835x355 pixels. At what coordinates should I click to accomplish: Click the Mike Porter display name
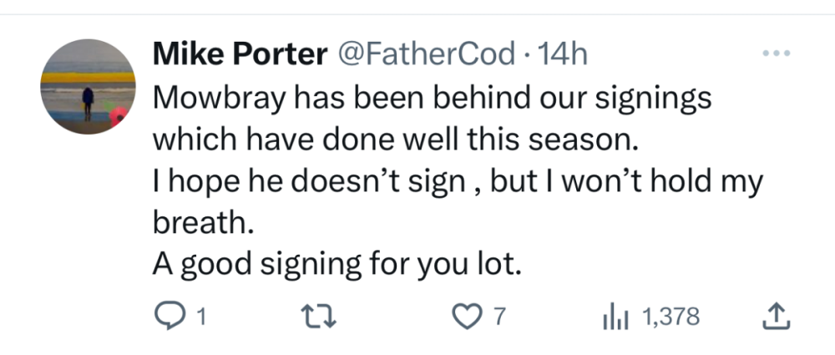click(x=240, y=54)
